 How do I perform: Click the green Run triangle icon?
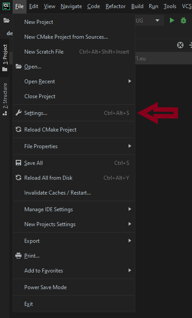click(172, 20)
